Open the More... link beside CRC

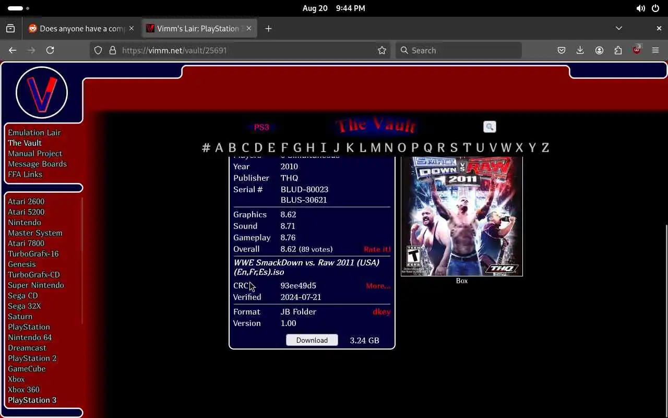click(x=378, y=286)
